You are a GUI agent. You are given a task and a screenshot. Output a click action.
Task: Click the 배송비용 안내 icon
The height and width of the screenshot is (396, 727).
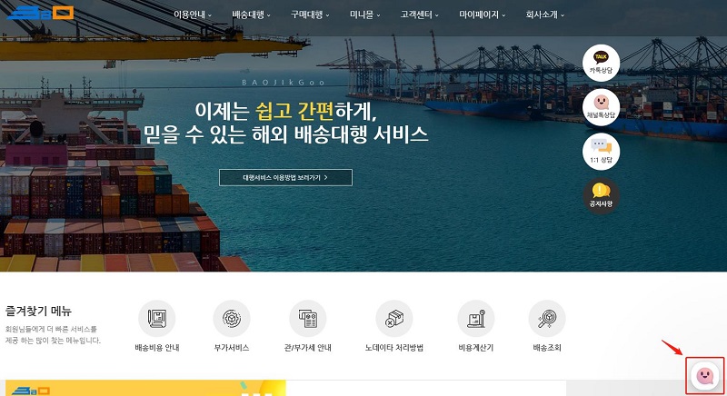(x=156, y=319)
